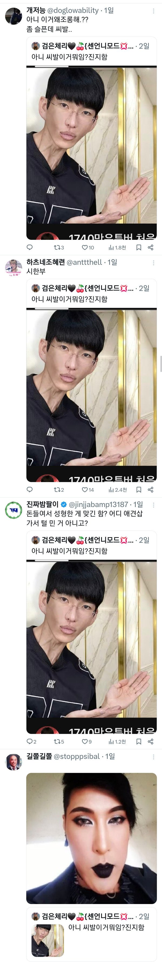Open 길쫄길쫄's profile avatar
Screen dimensions: 162x962
click(x=13, y=762)
